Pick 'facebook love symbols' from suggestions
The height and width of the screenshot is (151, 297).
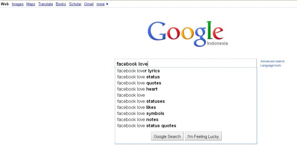pos(186,113)
